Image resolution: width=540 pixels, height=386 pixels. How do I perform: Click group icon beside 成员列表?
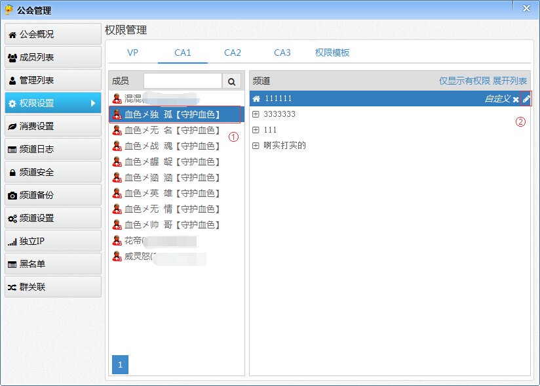click(12, 58)
